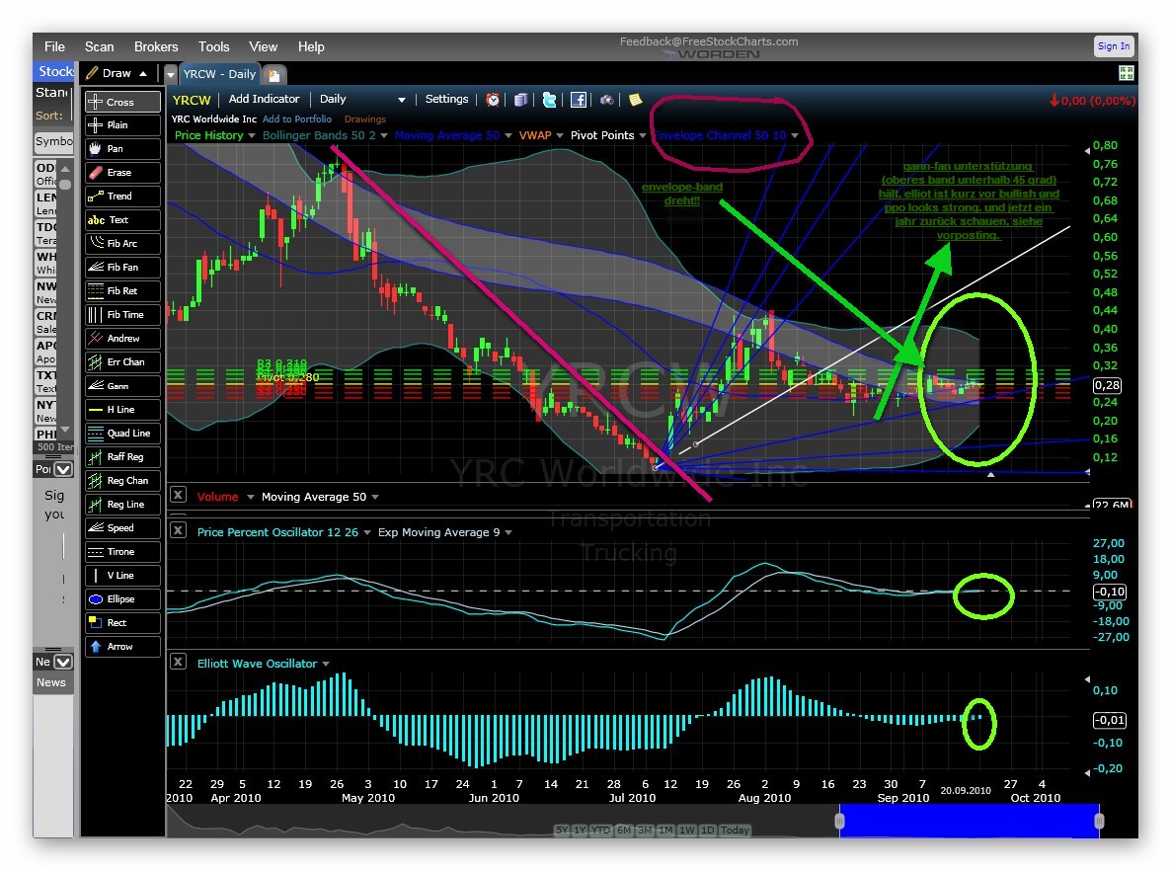Viewport: 1171px width, 871px height.
Task: Close the Elliott Wave Oscillator pane
Action: coord(178,661)
